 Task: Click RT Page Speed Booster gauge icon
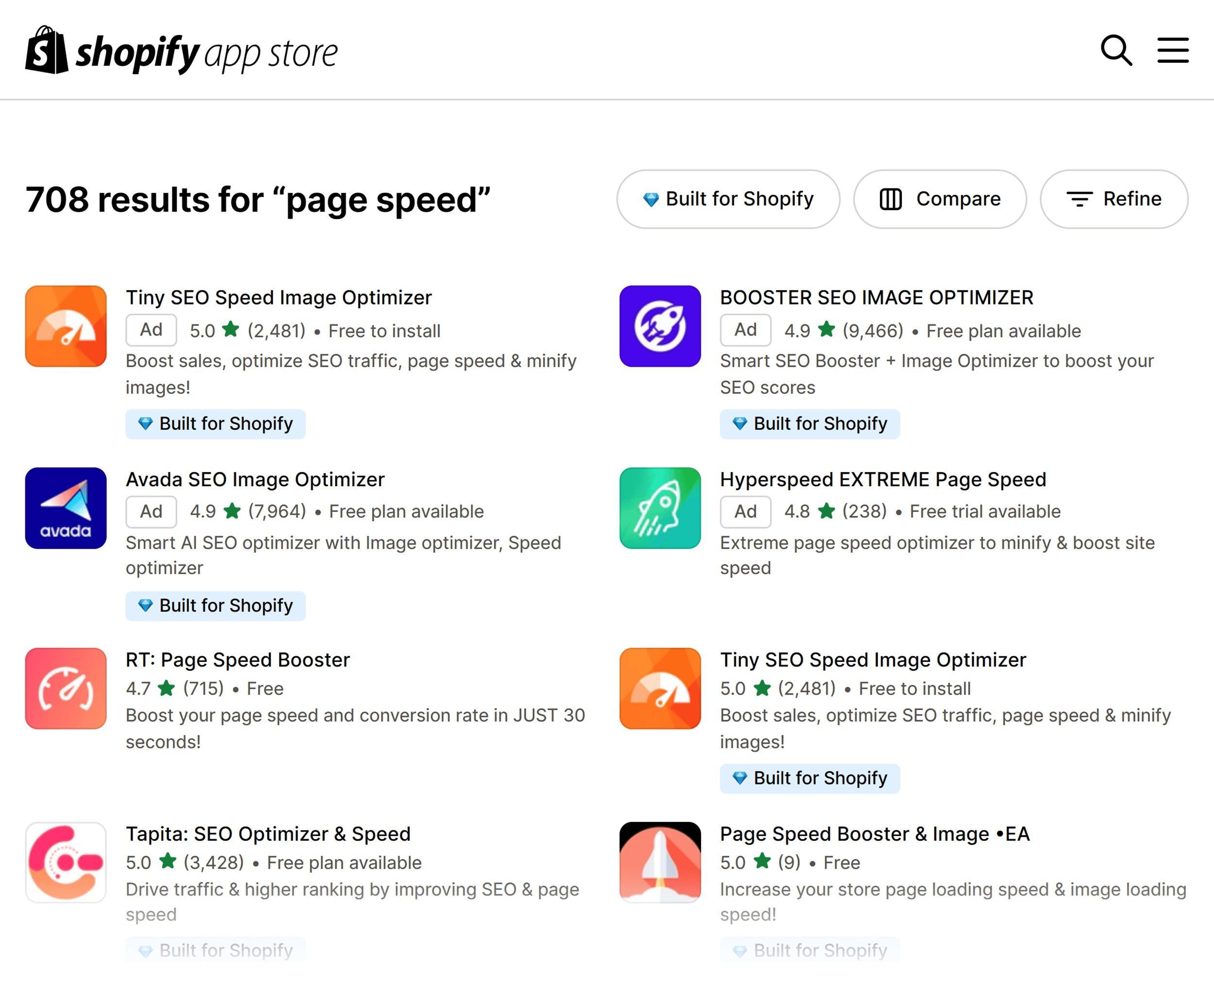[66, 688]
